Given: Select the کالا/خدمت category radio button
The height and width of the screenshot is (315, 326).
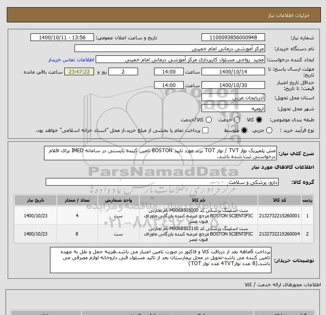Looking at the screenshot, I should [209, 120].
